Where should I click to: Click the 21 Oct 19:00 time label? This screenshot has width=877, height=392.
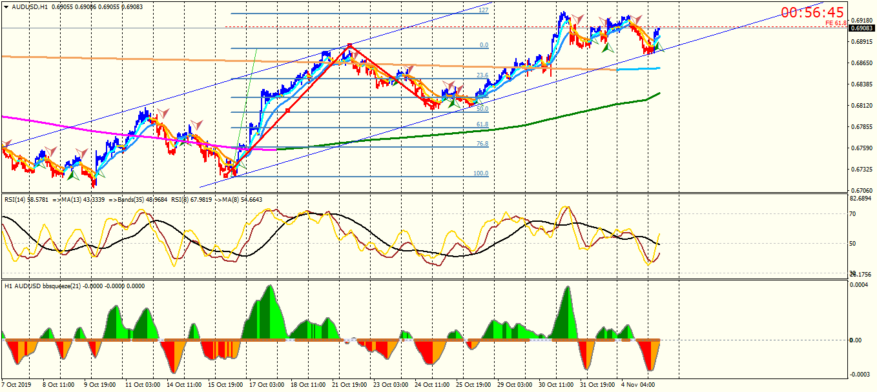[349, 385]
